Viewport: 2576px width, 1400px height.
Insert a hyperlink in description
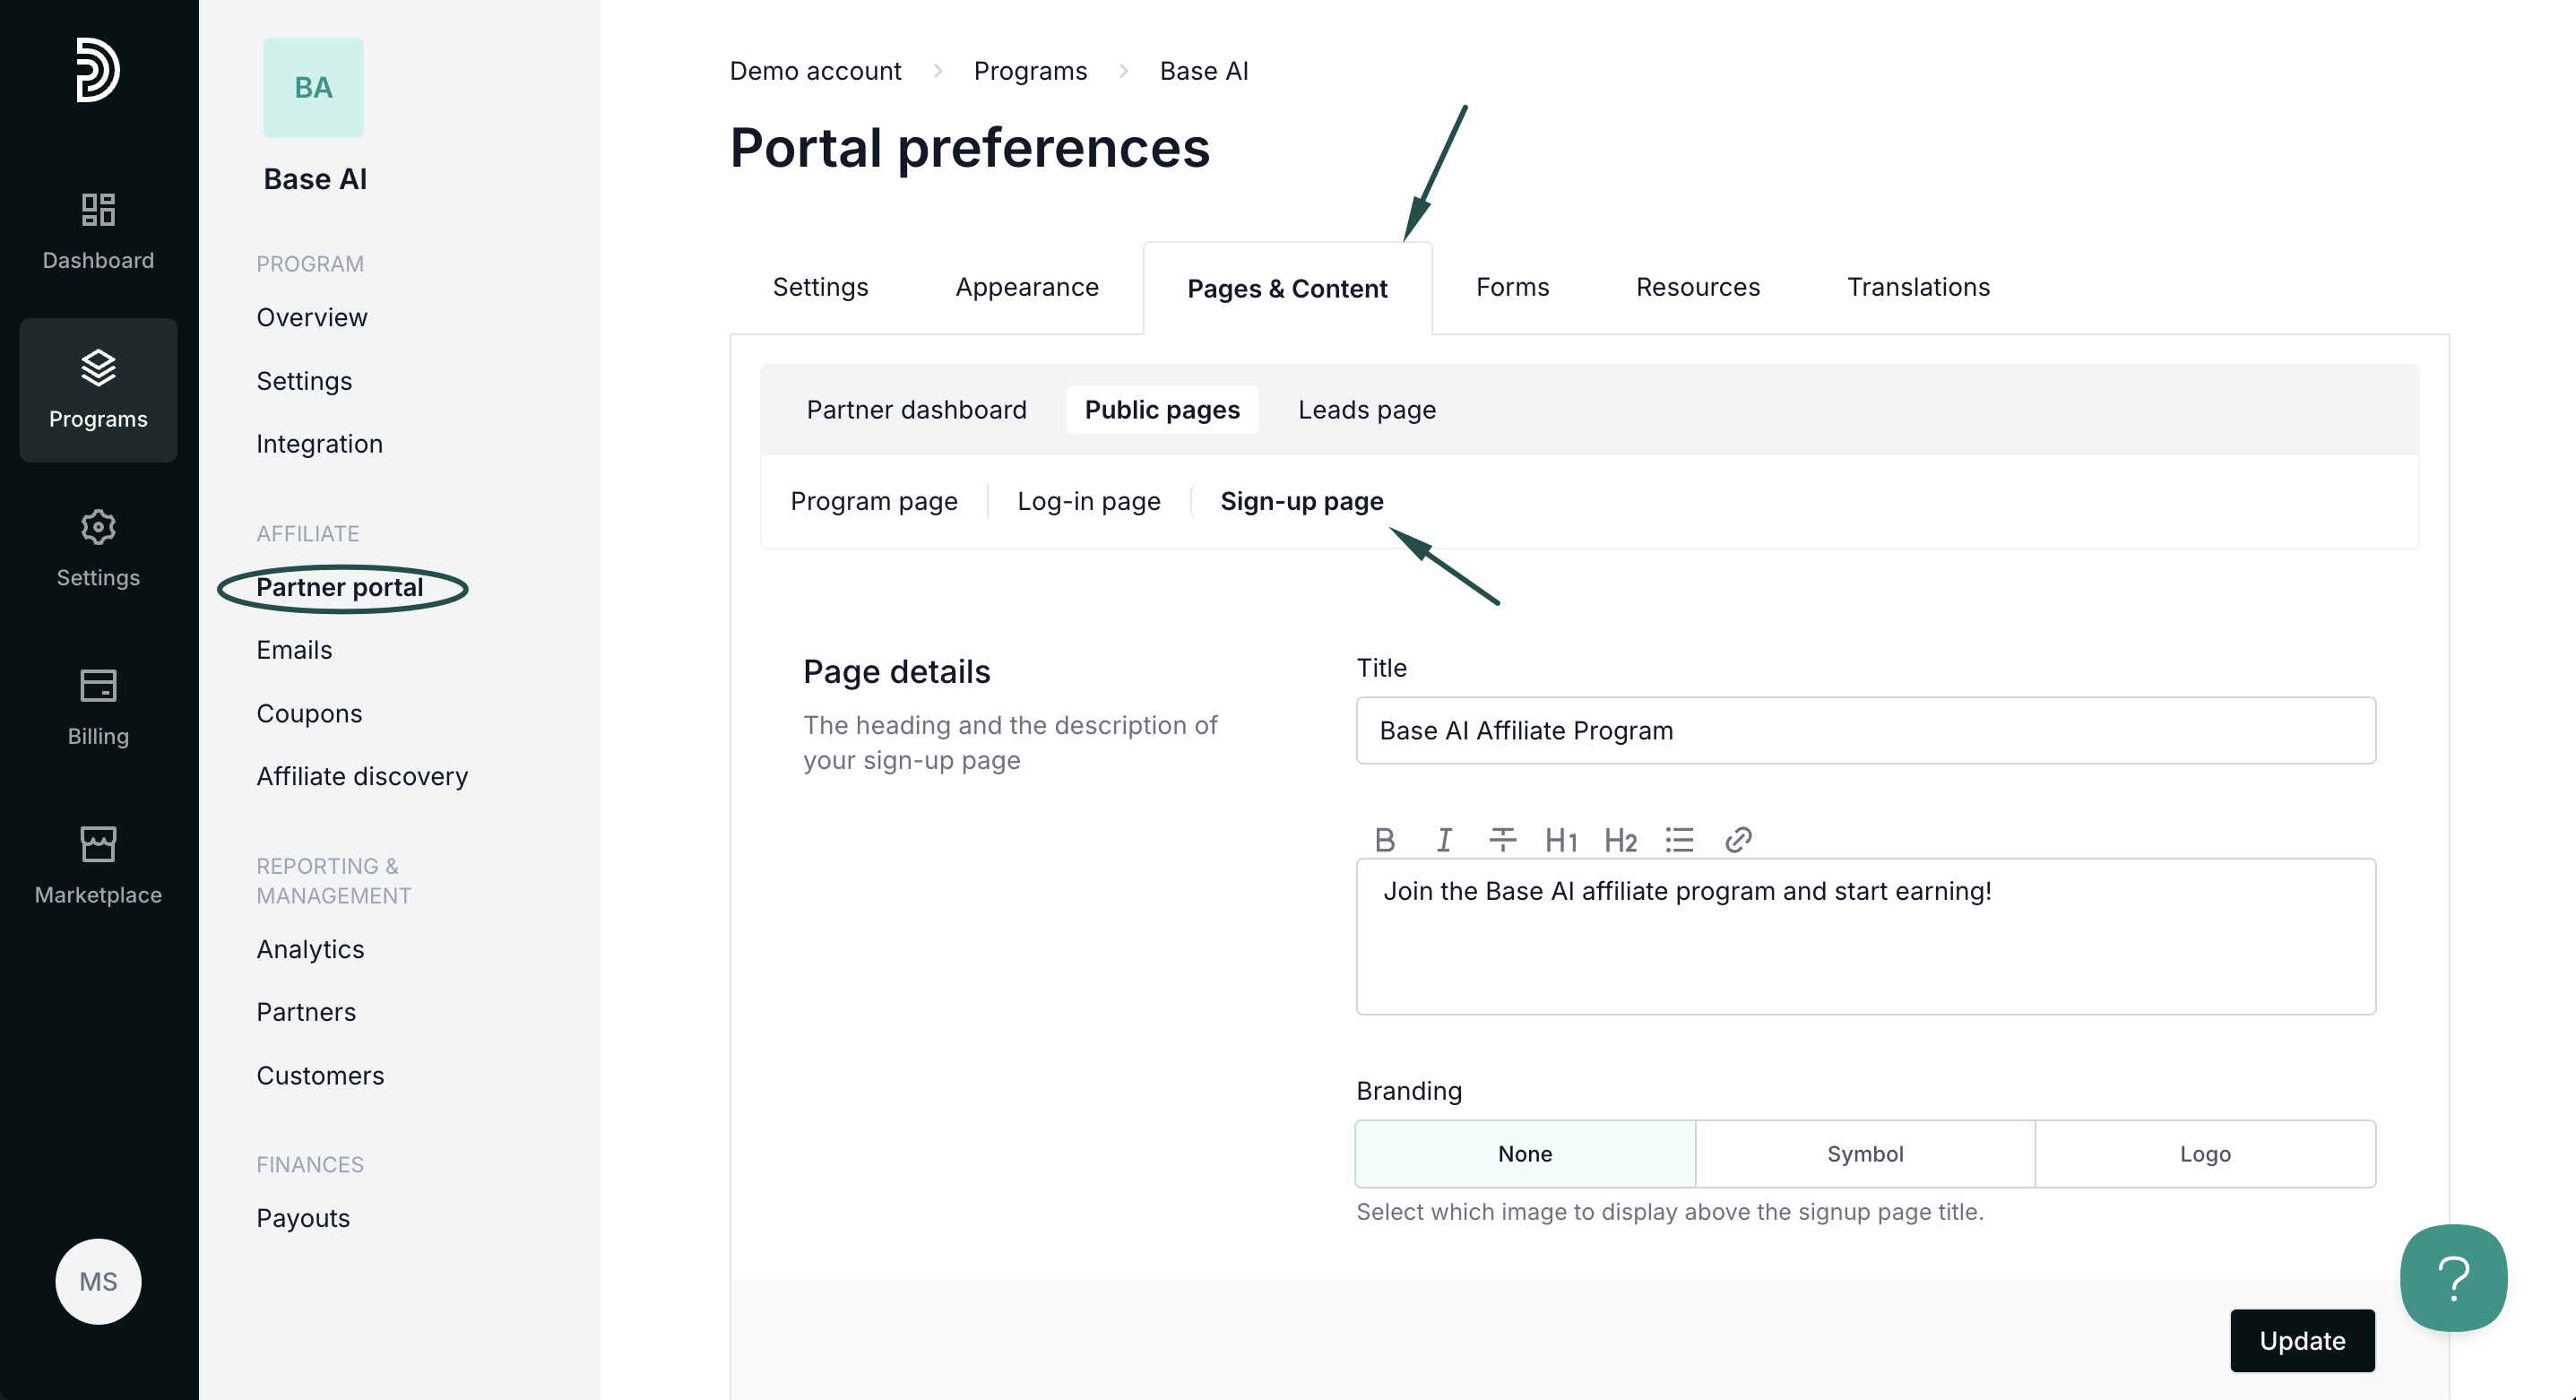coord(1738,840)
